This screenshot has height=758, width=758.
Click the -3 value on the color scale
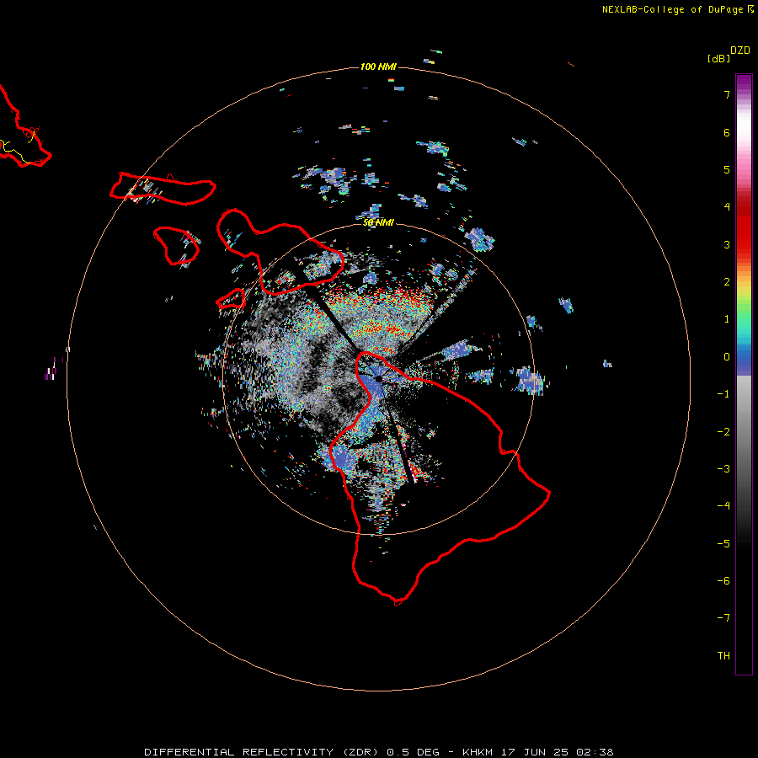(723, 469)
